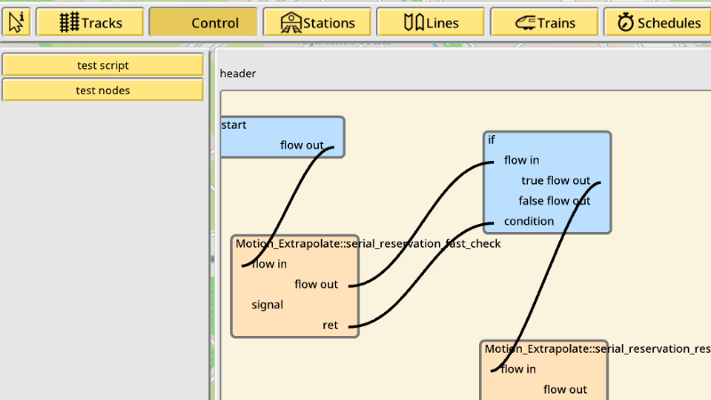Click the Tracks grid icon

pos(69,22)
